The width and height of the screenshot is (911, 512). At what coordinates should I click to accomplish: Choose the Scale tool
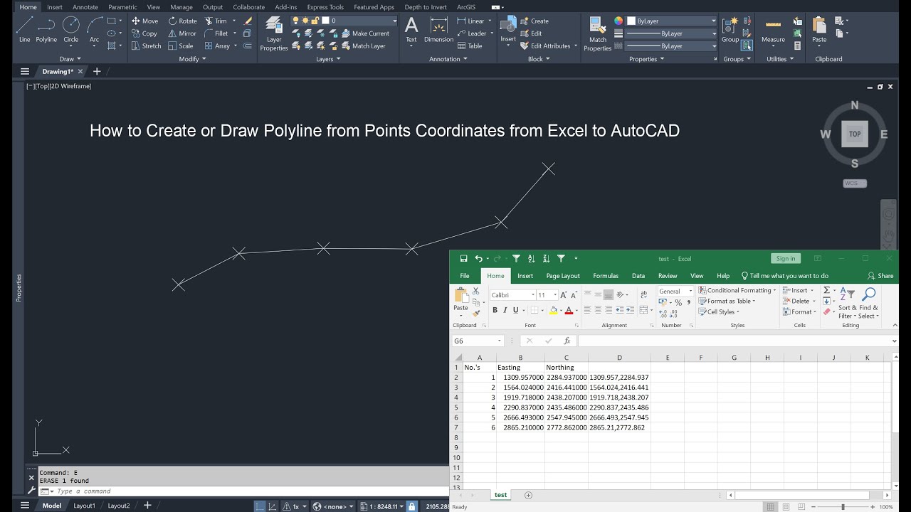[x=181, y=46]
